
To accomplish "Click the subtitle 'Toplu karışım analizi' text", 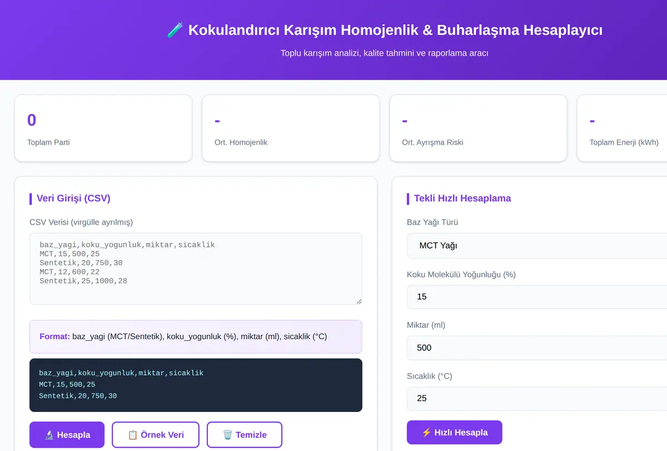I will click(385, 53).
